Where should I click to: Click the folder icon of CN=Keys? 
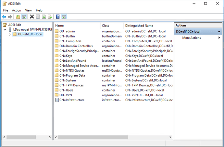57,56
